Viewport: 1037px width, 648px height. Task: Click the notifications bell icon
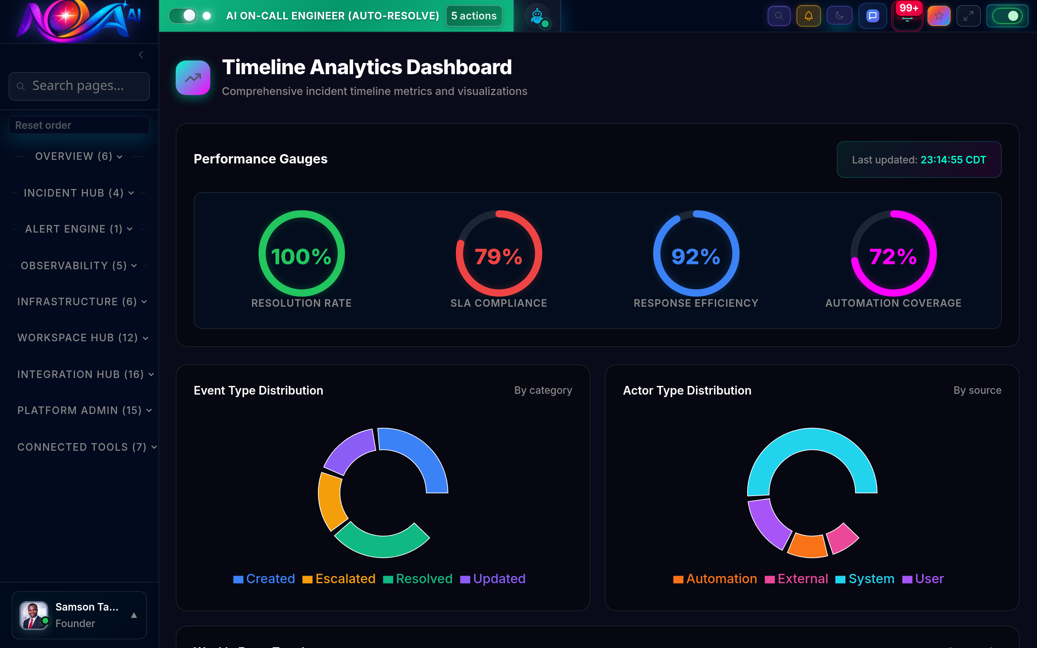coord(809,15)
